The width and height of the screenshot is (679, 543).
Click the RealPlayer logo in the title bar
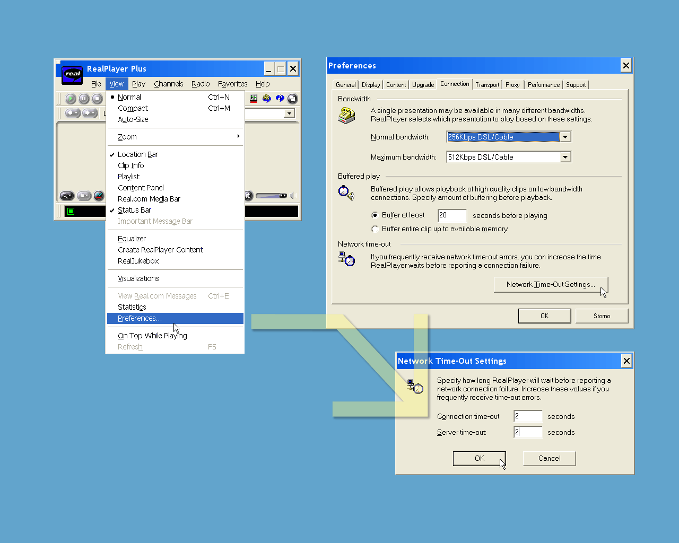point(72,75)
